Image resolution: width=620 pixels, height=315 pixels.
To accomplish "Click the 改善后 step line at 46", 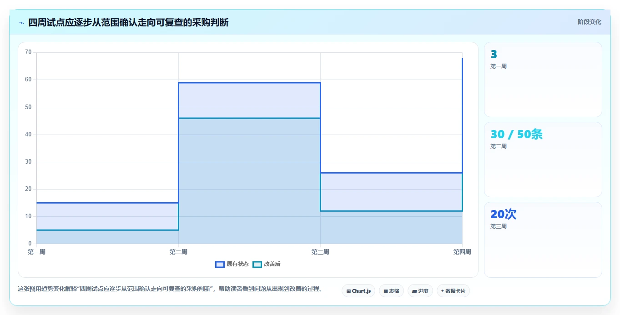I will tap(249, 118).
